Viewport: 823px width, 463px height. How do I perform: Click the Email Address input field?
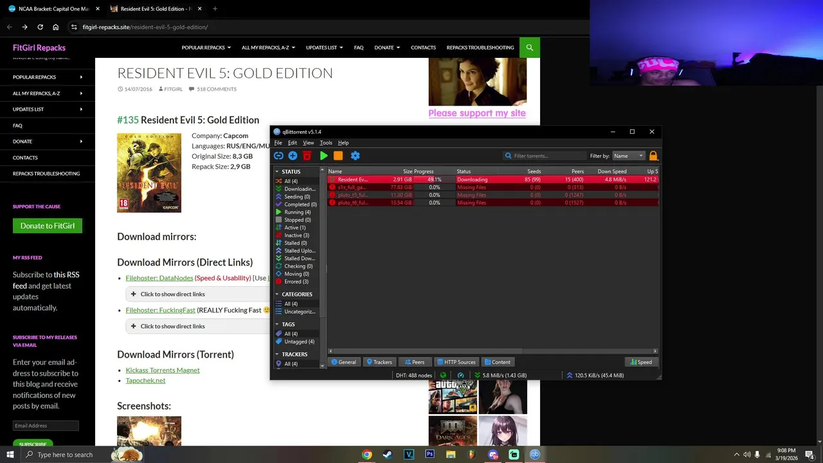point(46,426)
